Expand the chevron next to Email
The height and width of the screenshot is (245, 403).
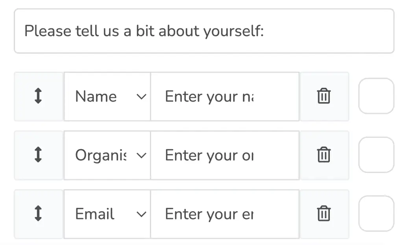point(141,214)
